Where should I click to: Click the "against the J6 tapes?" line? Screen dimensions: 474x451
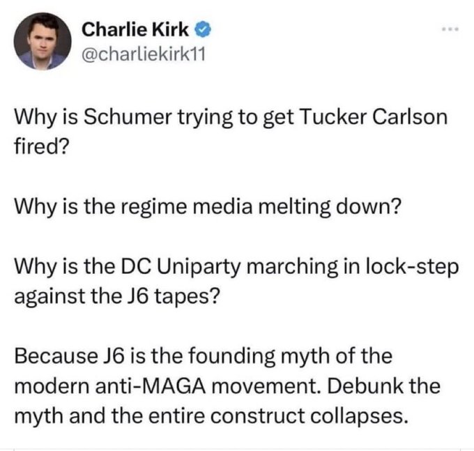pos(118,296)
